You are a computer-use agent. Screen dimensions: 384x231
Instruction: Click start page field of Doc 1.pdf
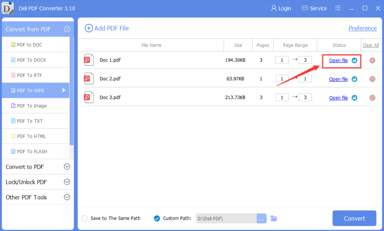[282, 60]
